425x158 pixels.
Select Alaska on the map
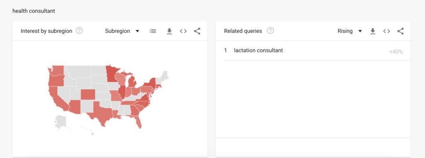coord(60,122)
